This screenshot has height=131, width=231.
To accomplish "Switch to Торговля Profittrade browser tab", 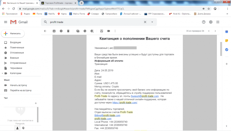I will pos(58,3).
